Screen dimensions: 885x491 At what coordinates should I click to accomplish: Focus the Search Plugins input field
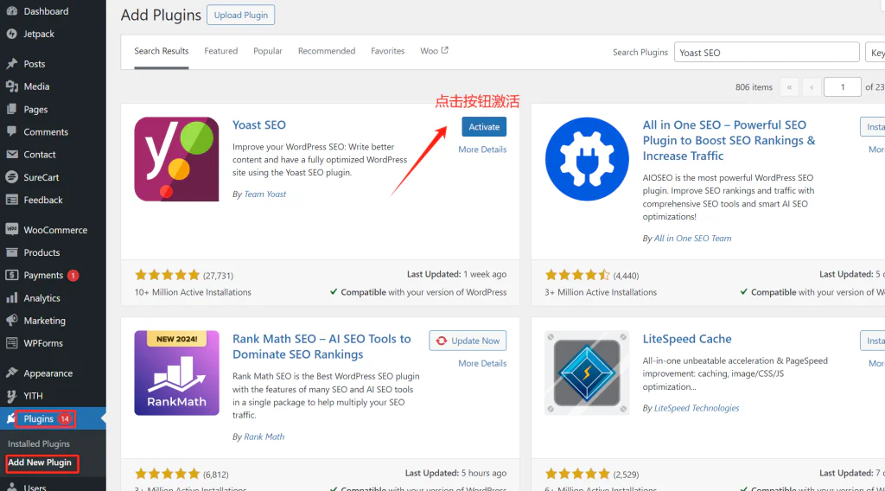coord(767,53)
